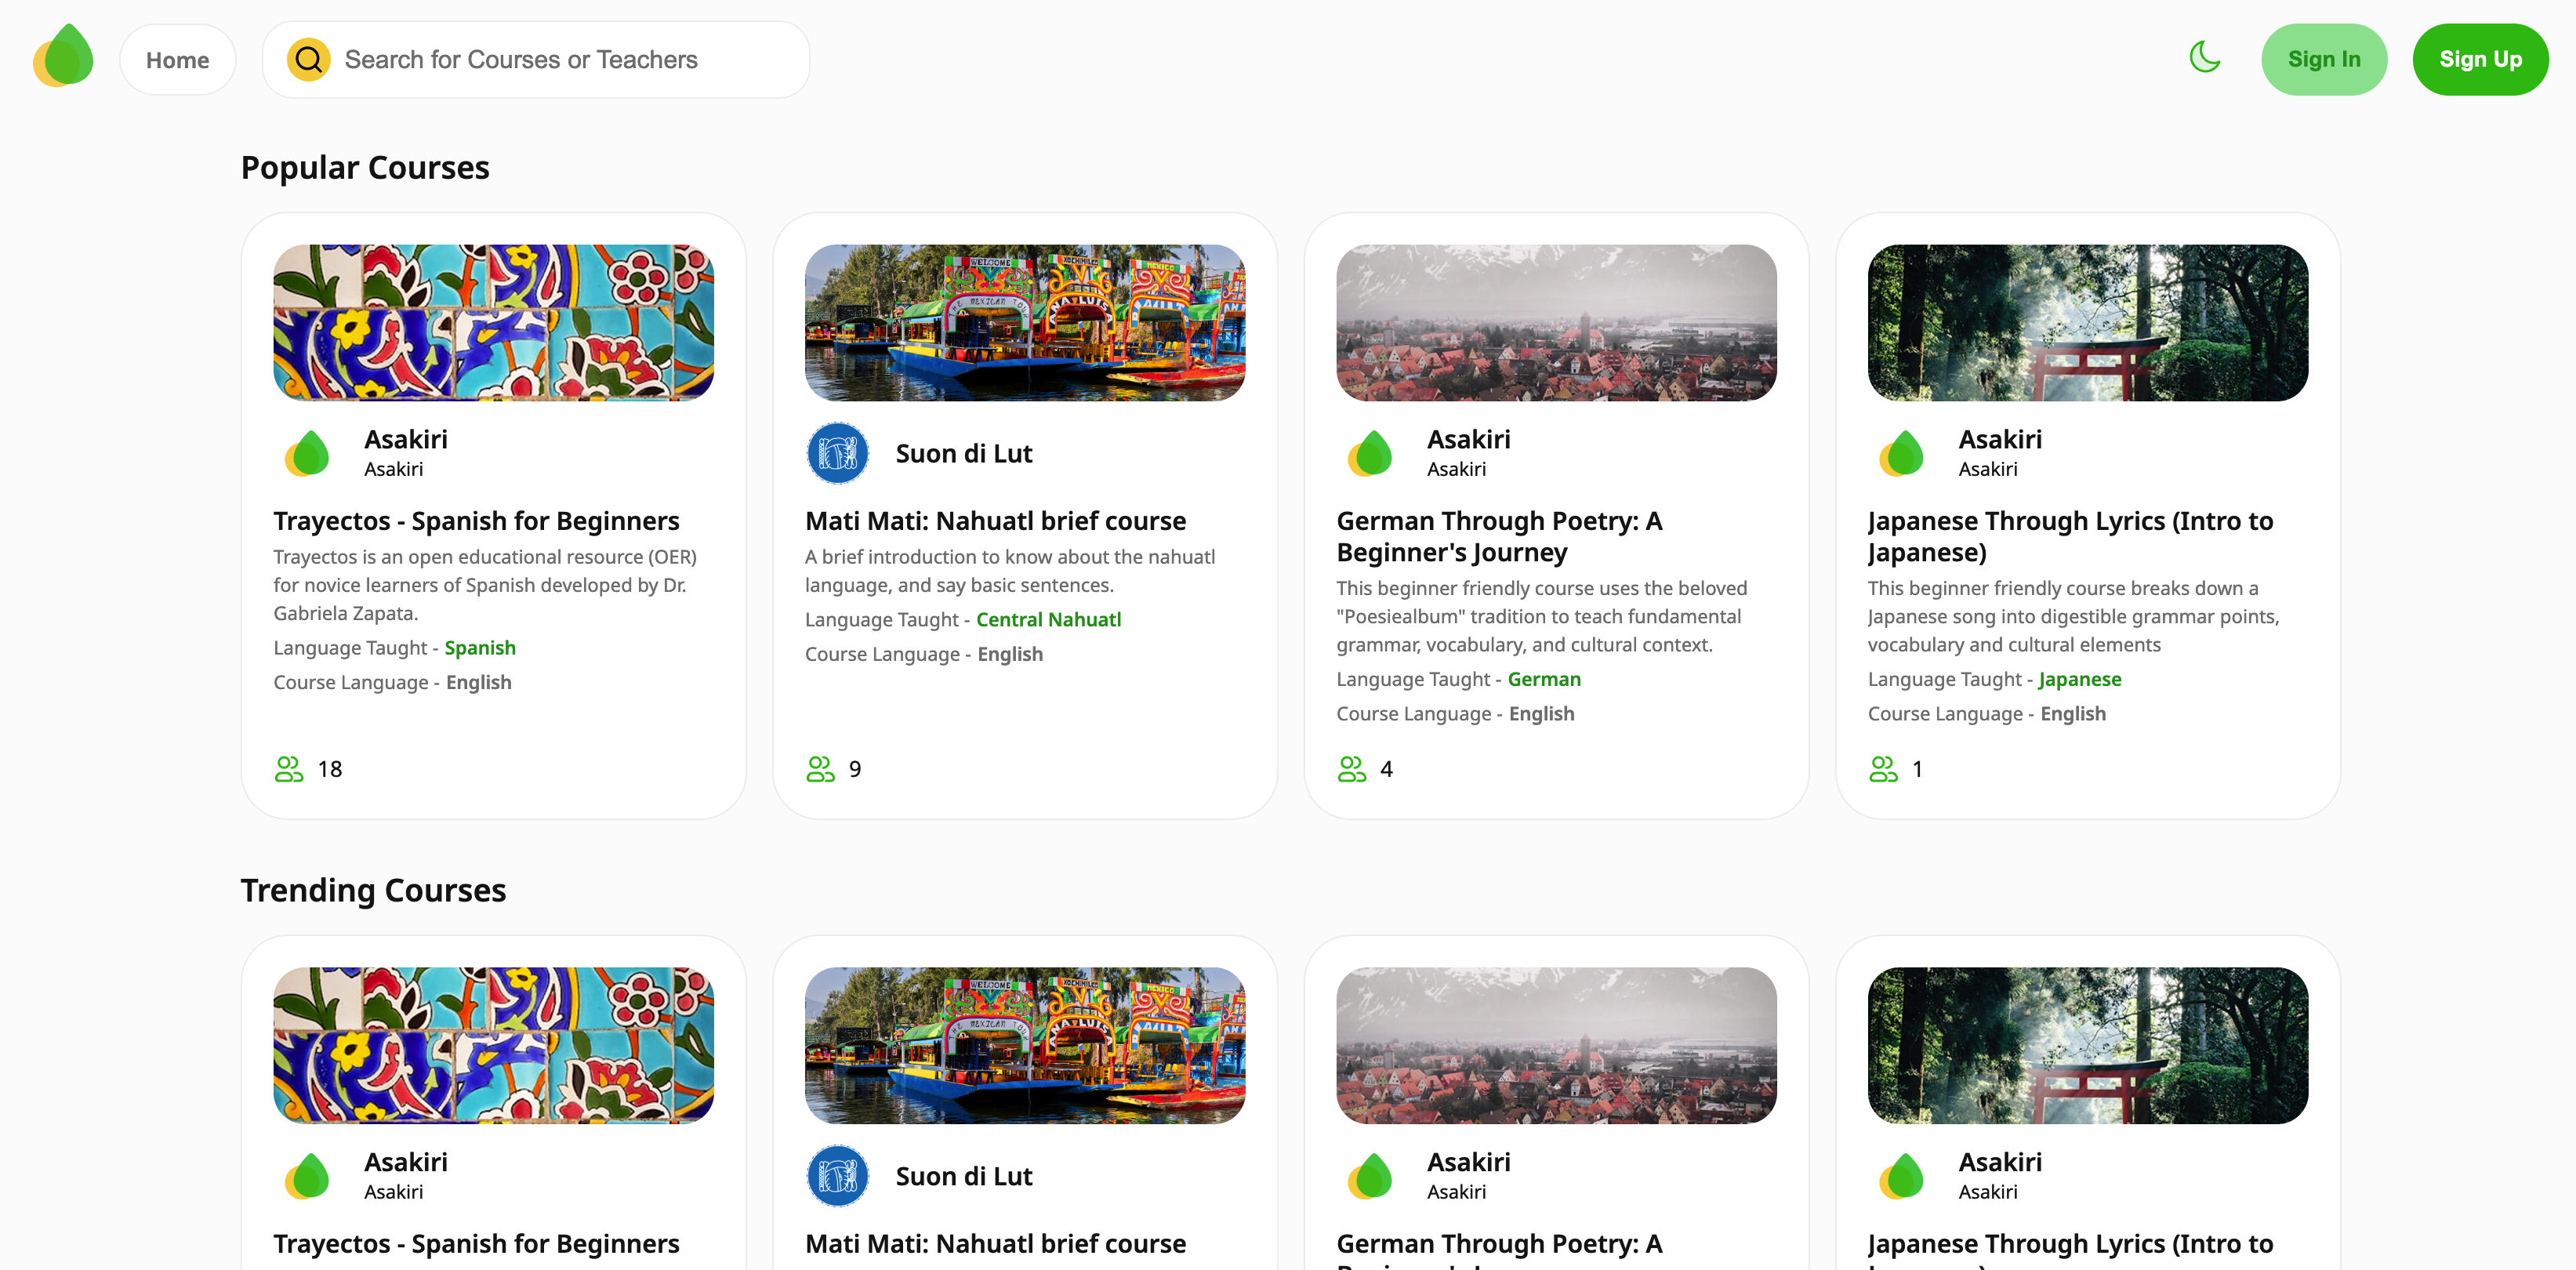Open German Through Poetry title in Popular Courses

1500,537
